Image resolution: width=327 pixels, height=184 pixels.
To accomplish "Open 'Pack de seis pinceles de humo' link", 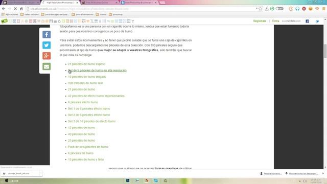I will click(88, 147).
